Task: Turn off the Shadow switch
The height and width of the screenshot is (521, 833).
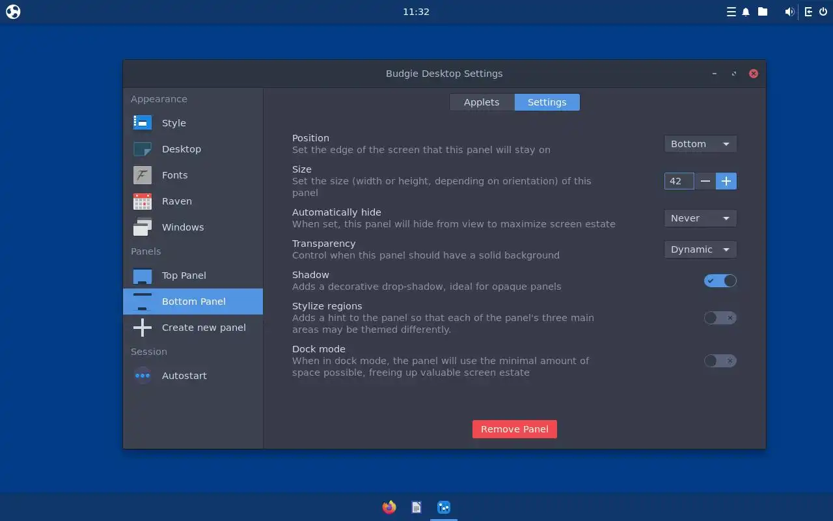Action: tap(720, 281)
